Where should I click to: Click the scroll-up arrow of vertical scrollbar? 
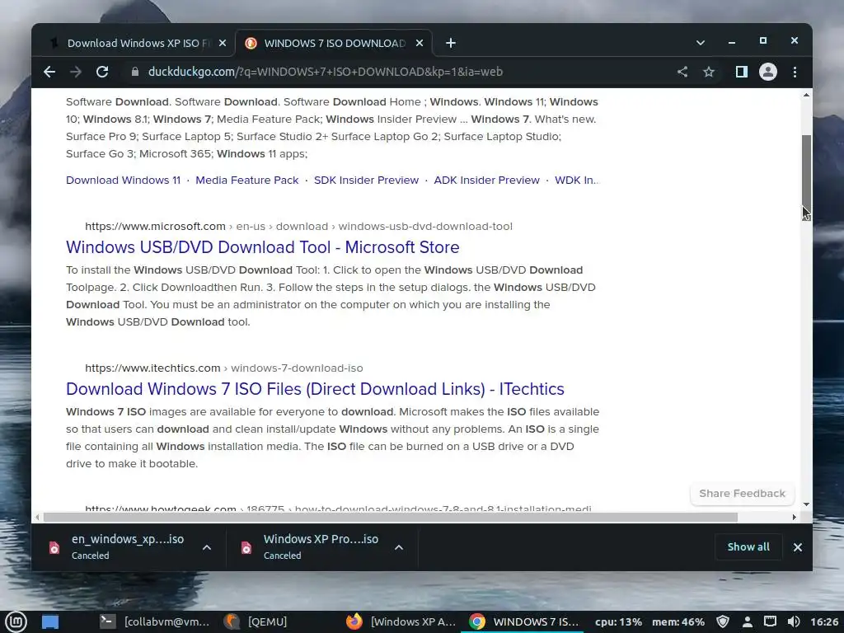click(x=806, y=96)
